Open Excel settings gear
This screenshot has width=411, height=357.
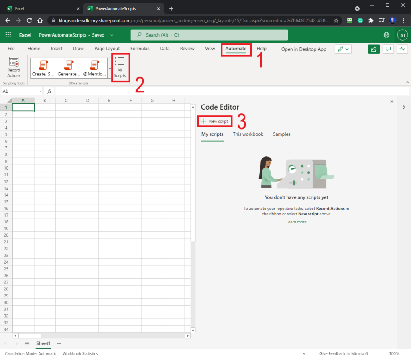point(387,35)
